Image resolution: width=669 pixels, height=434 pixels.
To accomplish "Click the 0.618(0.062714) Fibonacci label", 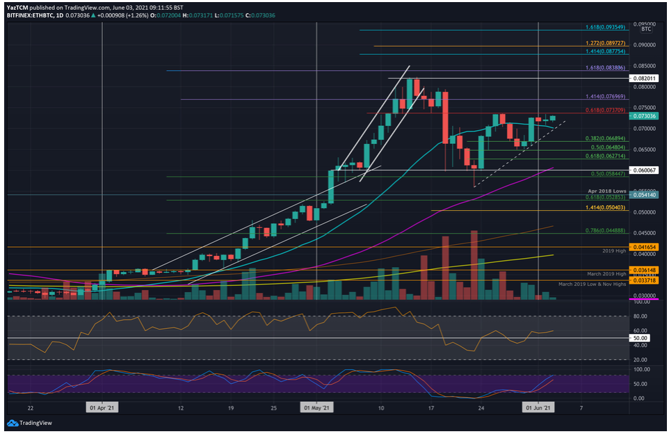I will pos(606,156).
